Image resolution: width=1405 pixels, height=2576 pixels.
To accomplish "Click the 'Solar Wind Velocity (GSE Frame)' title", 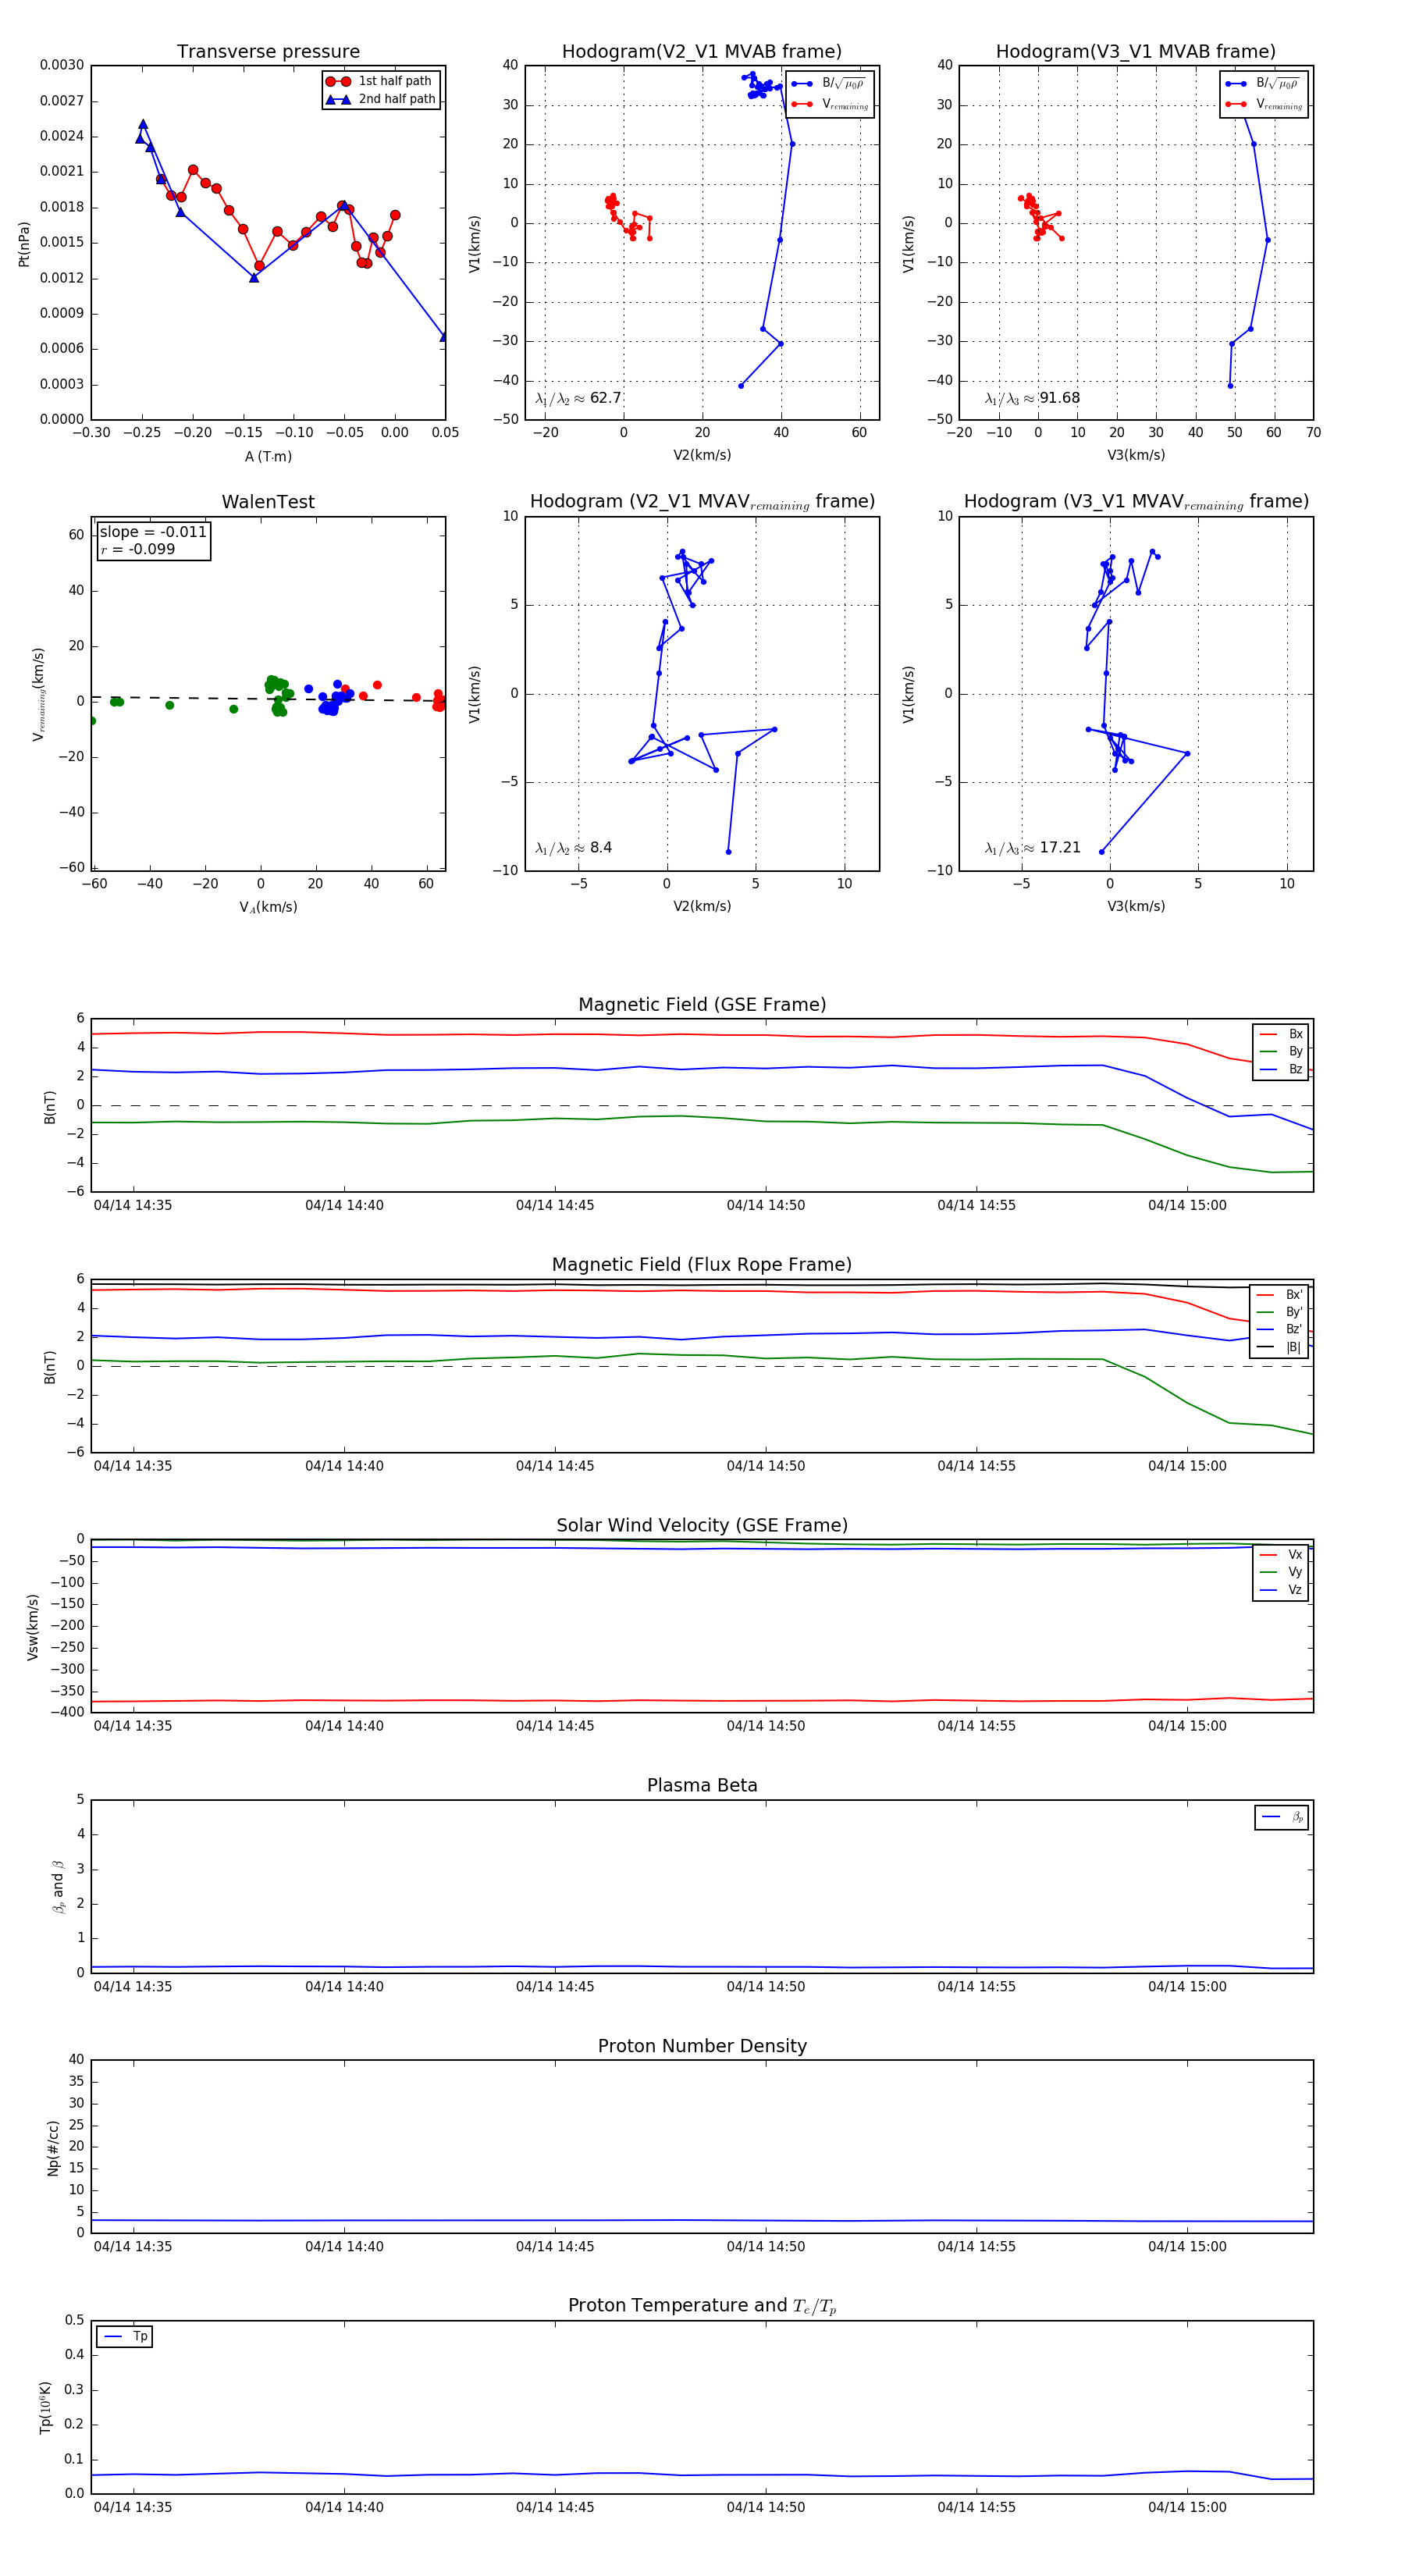I will (x=702, y=1525).
